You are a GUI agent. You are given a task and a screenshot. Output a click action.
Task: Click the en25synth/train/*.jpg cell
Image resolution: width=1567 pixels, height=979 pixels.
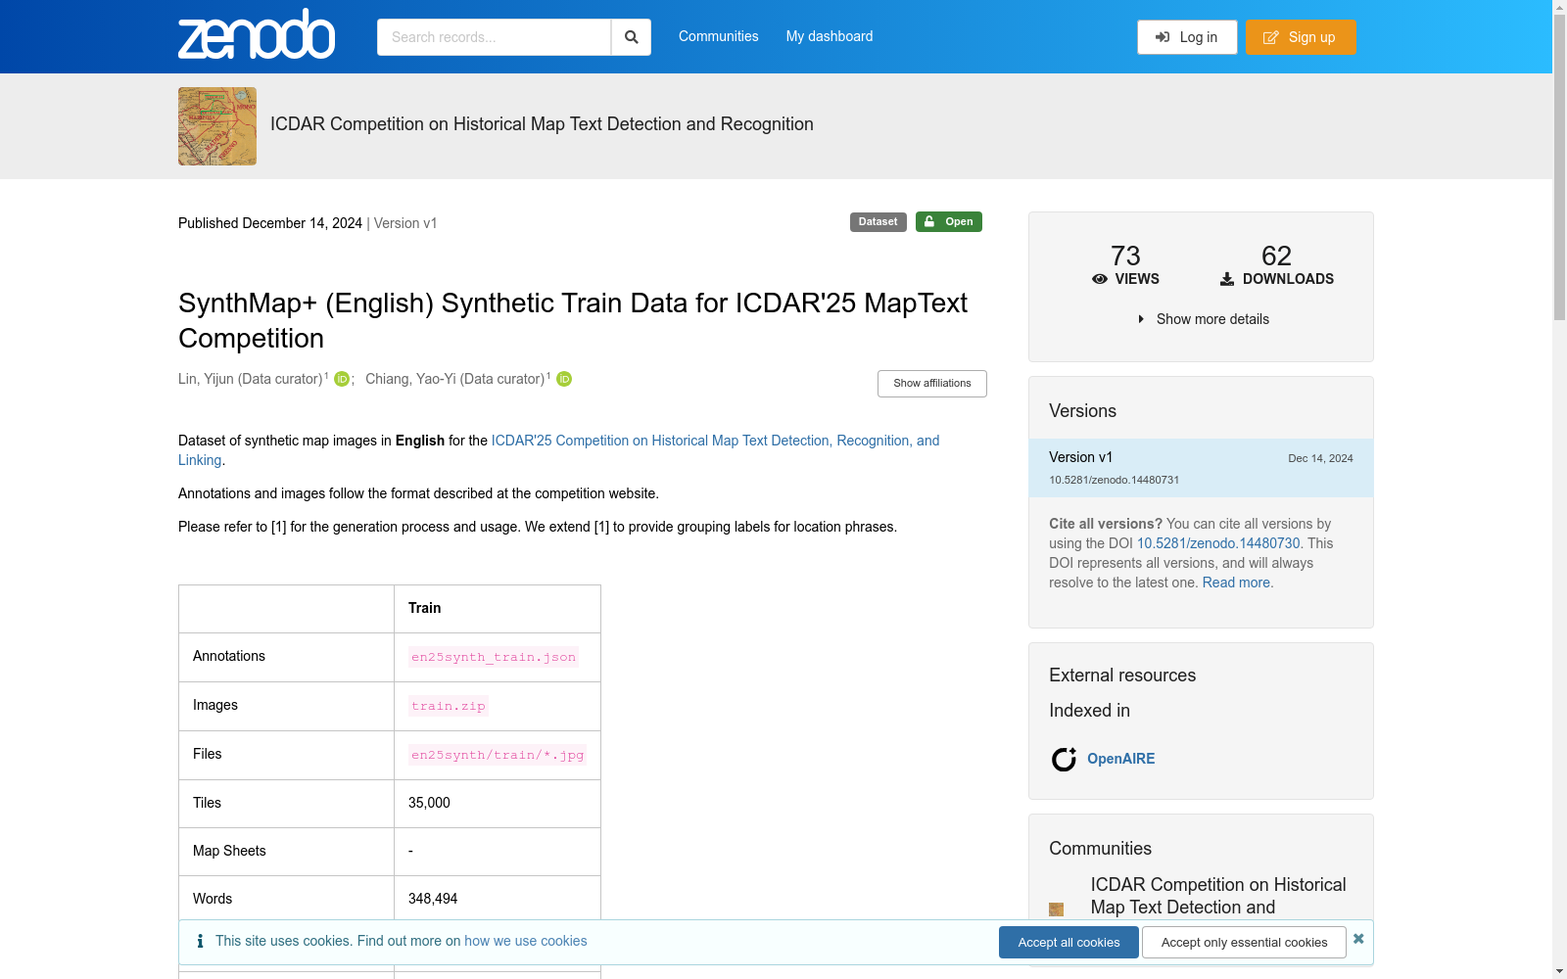coord(498,755)
